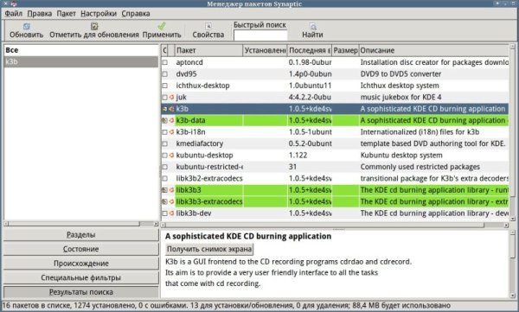Open the Файл menu
This screenshot has height=312, width=519.
tap(14, 14)
